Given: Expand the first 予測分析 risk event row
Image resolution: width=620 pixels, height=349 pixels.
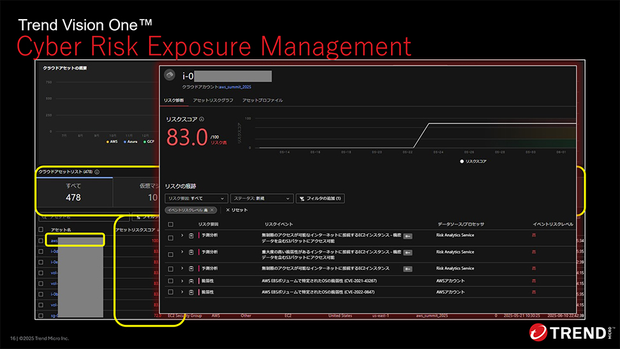Looking at the screenshot, I should tap(182, 237).
